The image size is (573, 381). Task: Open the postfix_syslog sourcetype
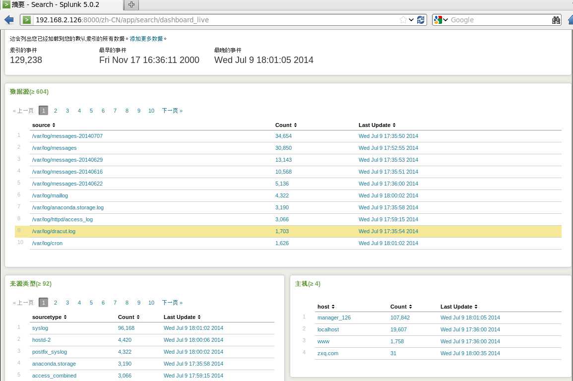pos(49,352)
